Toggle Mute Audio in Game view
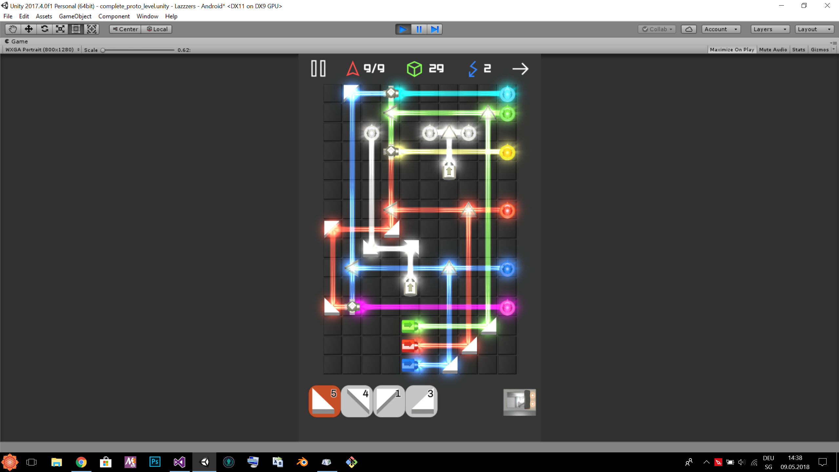The image size is (839, 472). tap(773, 49)
